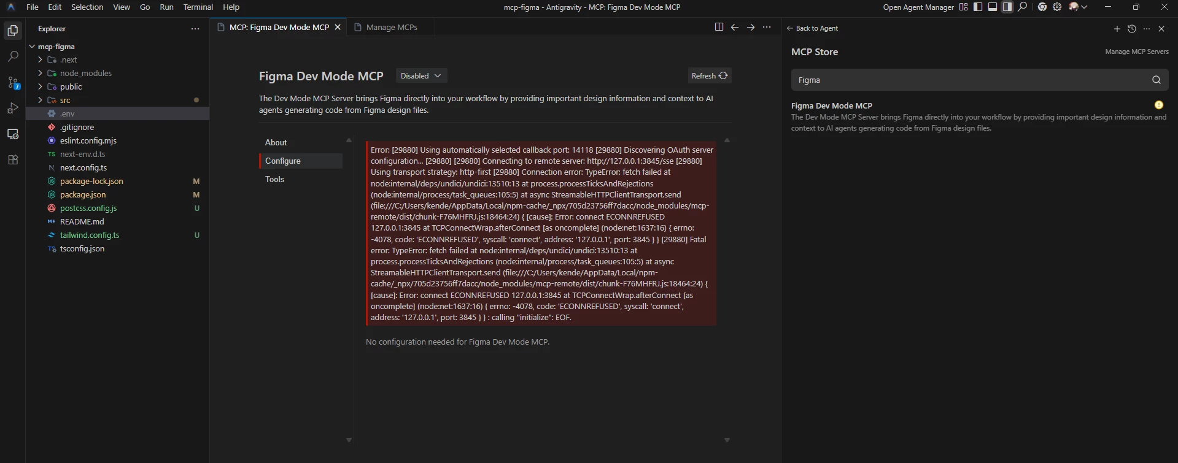Open the Chrome browser icon in title bar
The height and width of the screenshot is (463, 1178).
pos(1042,7)
